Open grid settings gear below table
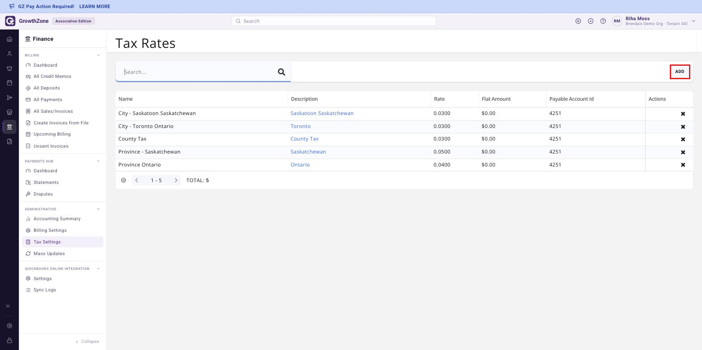The width and height of the screenshot is (702, 350). (124, 180)
